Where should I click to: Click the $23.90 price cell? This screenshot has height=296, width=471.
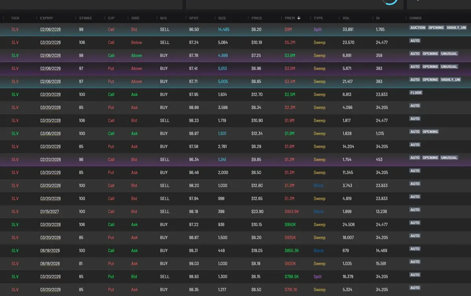click(x=257, y=211)
